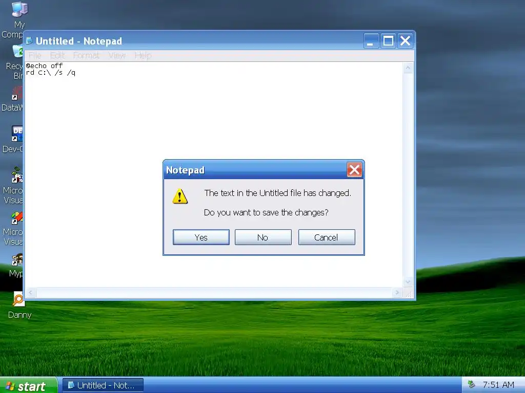Viewport: 525px width, 393px height.
Task: Click the Notepad icon in the title bar
Action: (x=29, y=41)
